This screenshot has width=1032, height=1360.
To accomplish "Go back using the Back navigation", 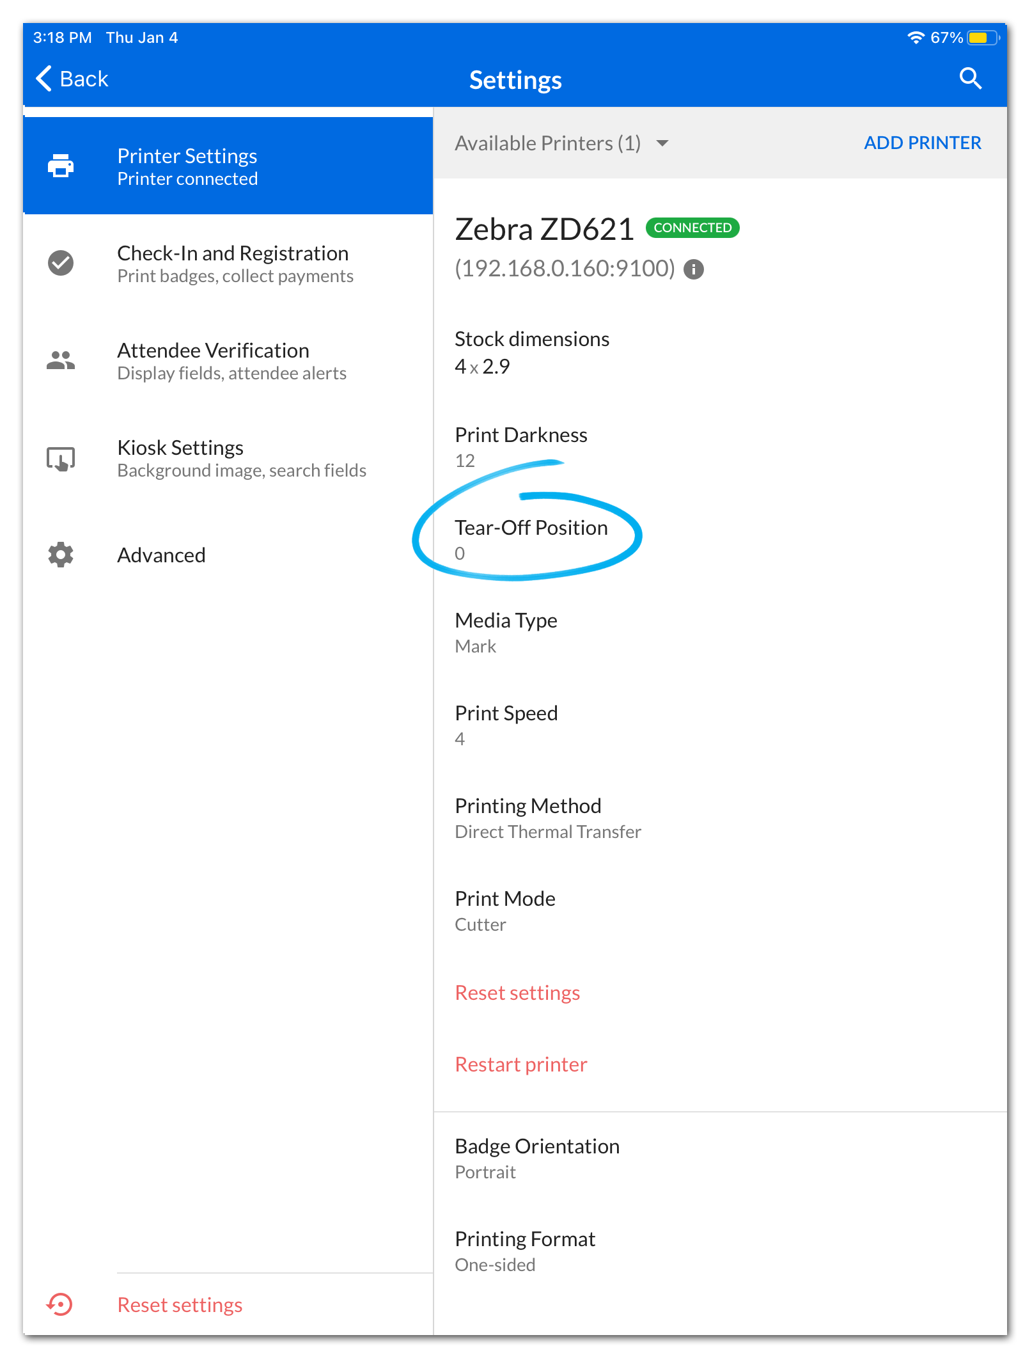I will [72, 78].
